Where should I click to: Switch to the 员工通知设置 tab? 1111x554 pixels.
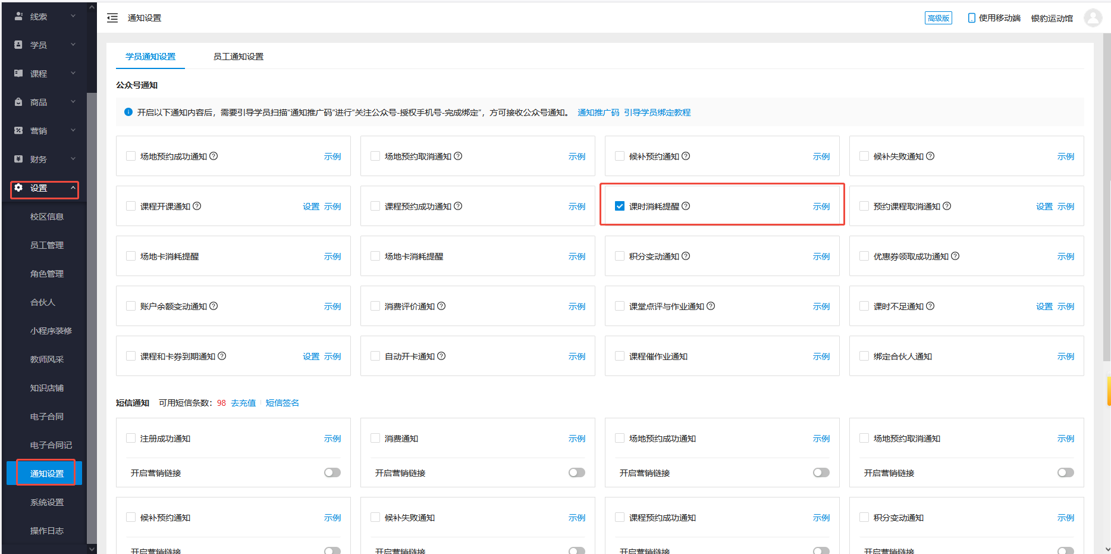238,57
